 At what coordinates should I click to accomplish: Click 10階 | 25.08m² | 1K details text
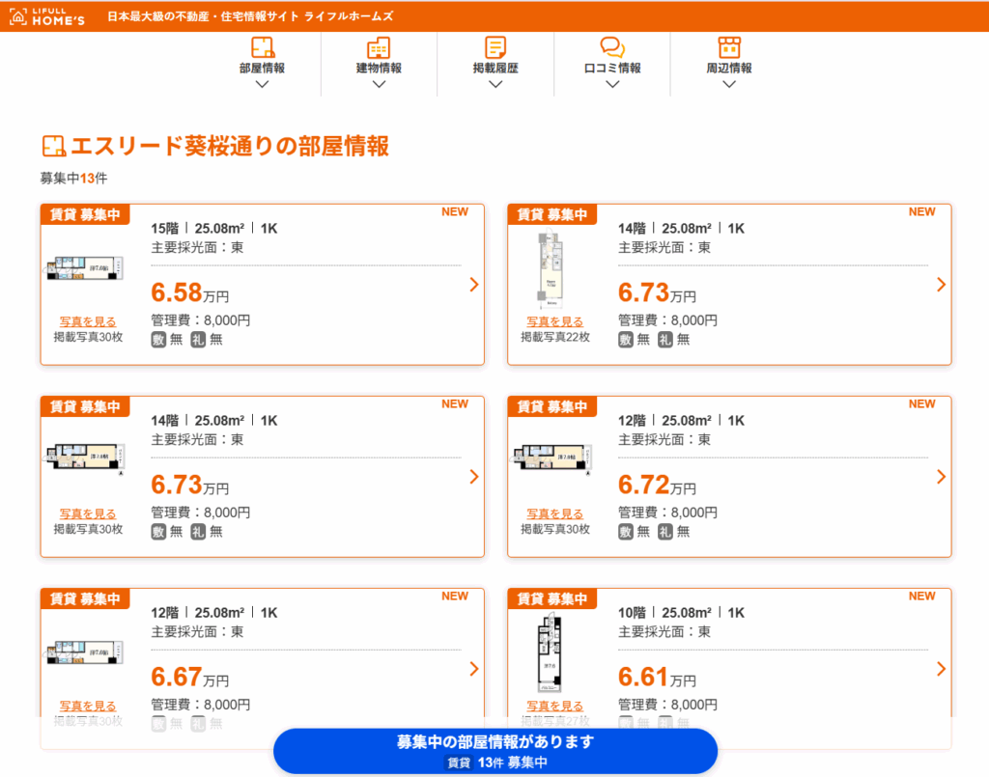[681, 613]
